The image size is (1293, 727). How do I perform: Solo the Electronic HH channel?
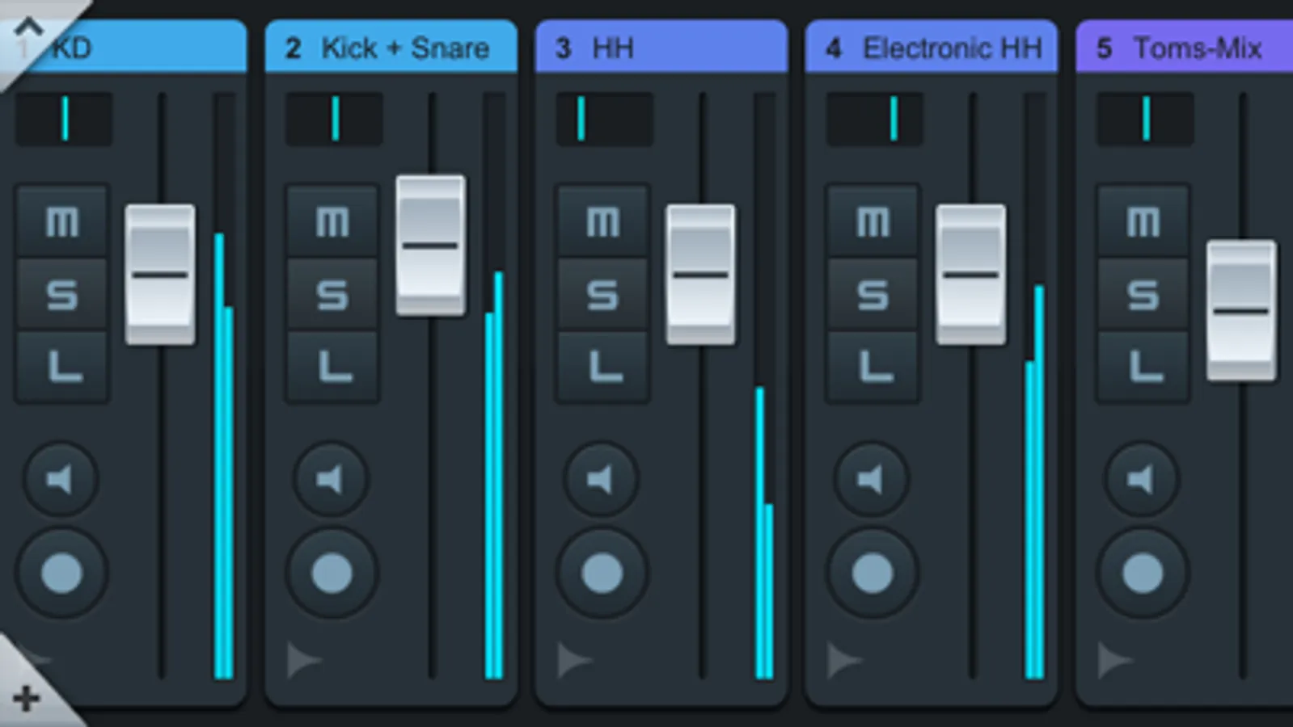pyautogui.click(x=873, y=294)
